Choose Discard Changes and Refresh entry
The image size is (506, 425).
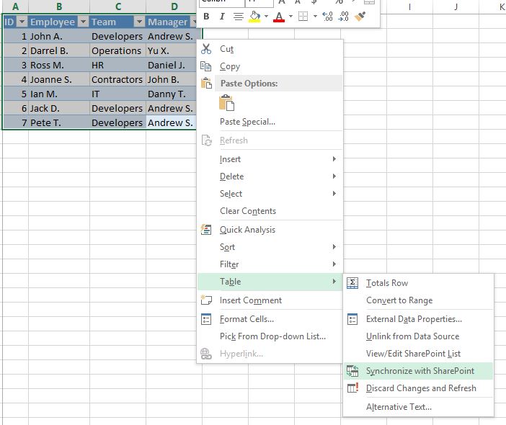pyautogui.click(x=421, y=388)
